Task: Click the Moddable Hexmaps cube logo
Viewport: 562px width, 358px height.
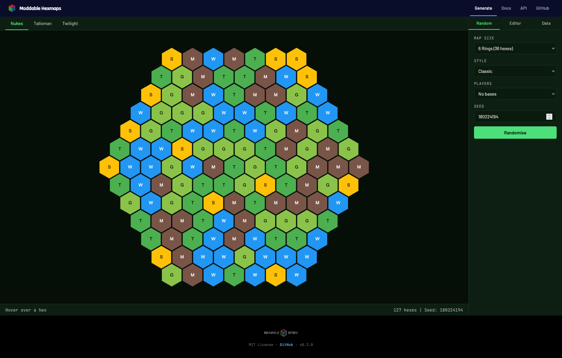Action: tap(12, 8)
